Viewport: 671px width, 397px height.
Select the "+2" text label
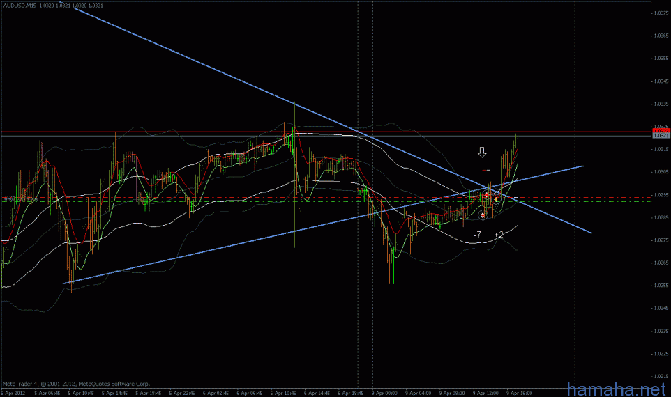[499, 235]
